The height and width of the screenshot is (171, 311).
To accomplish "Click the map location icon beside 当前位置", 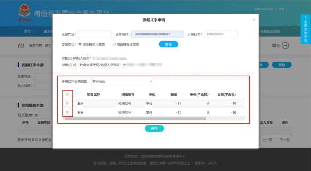I will (21, 46).
